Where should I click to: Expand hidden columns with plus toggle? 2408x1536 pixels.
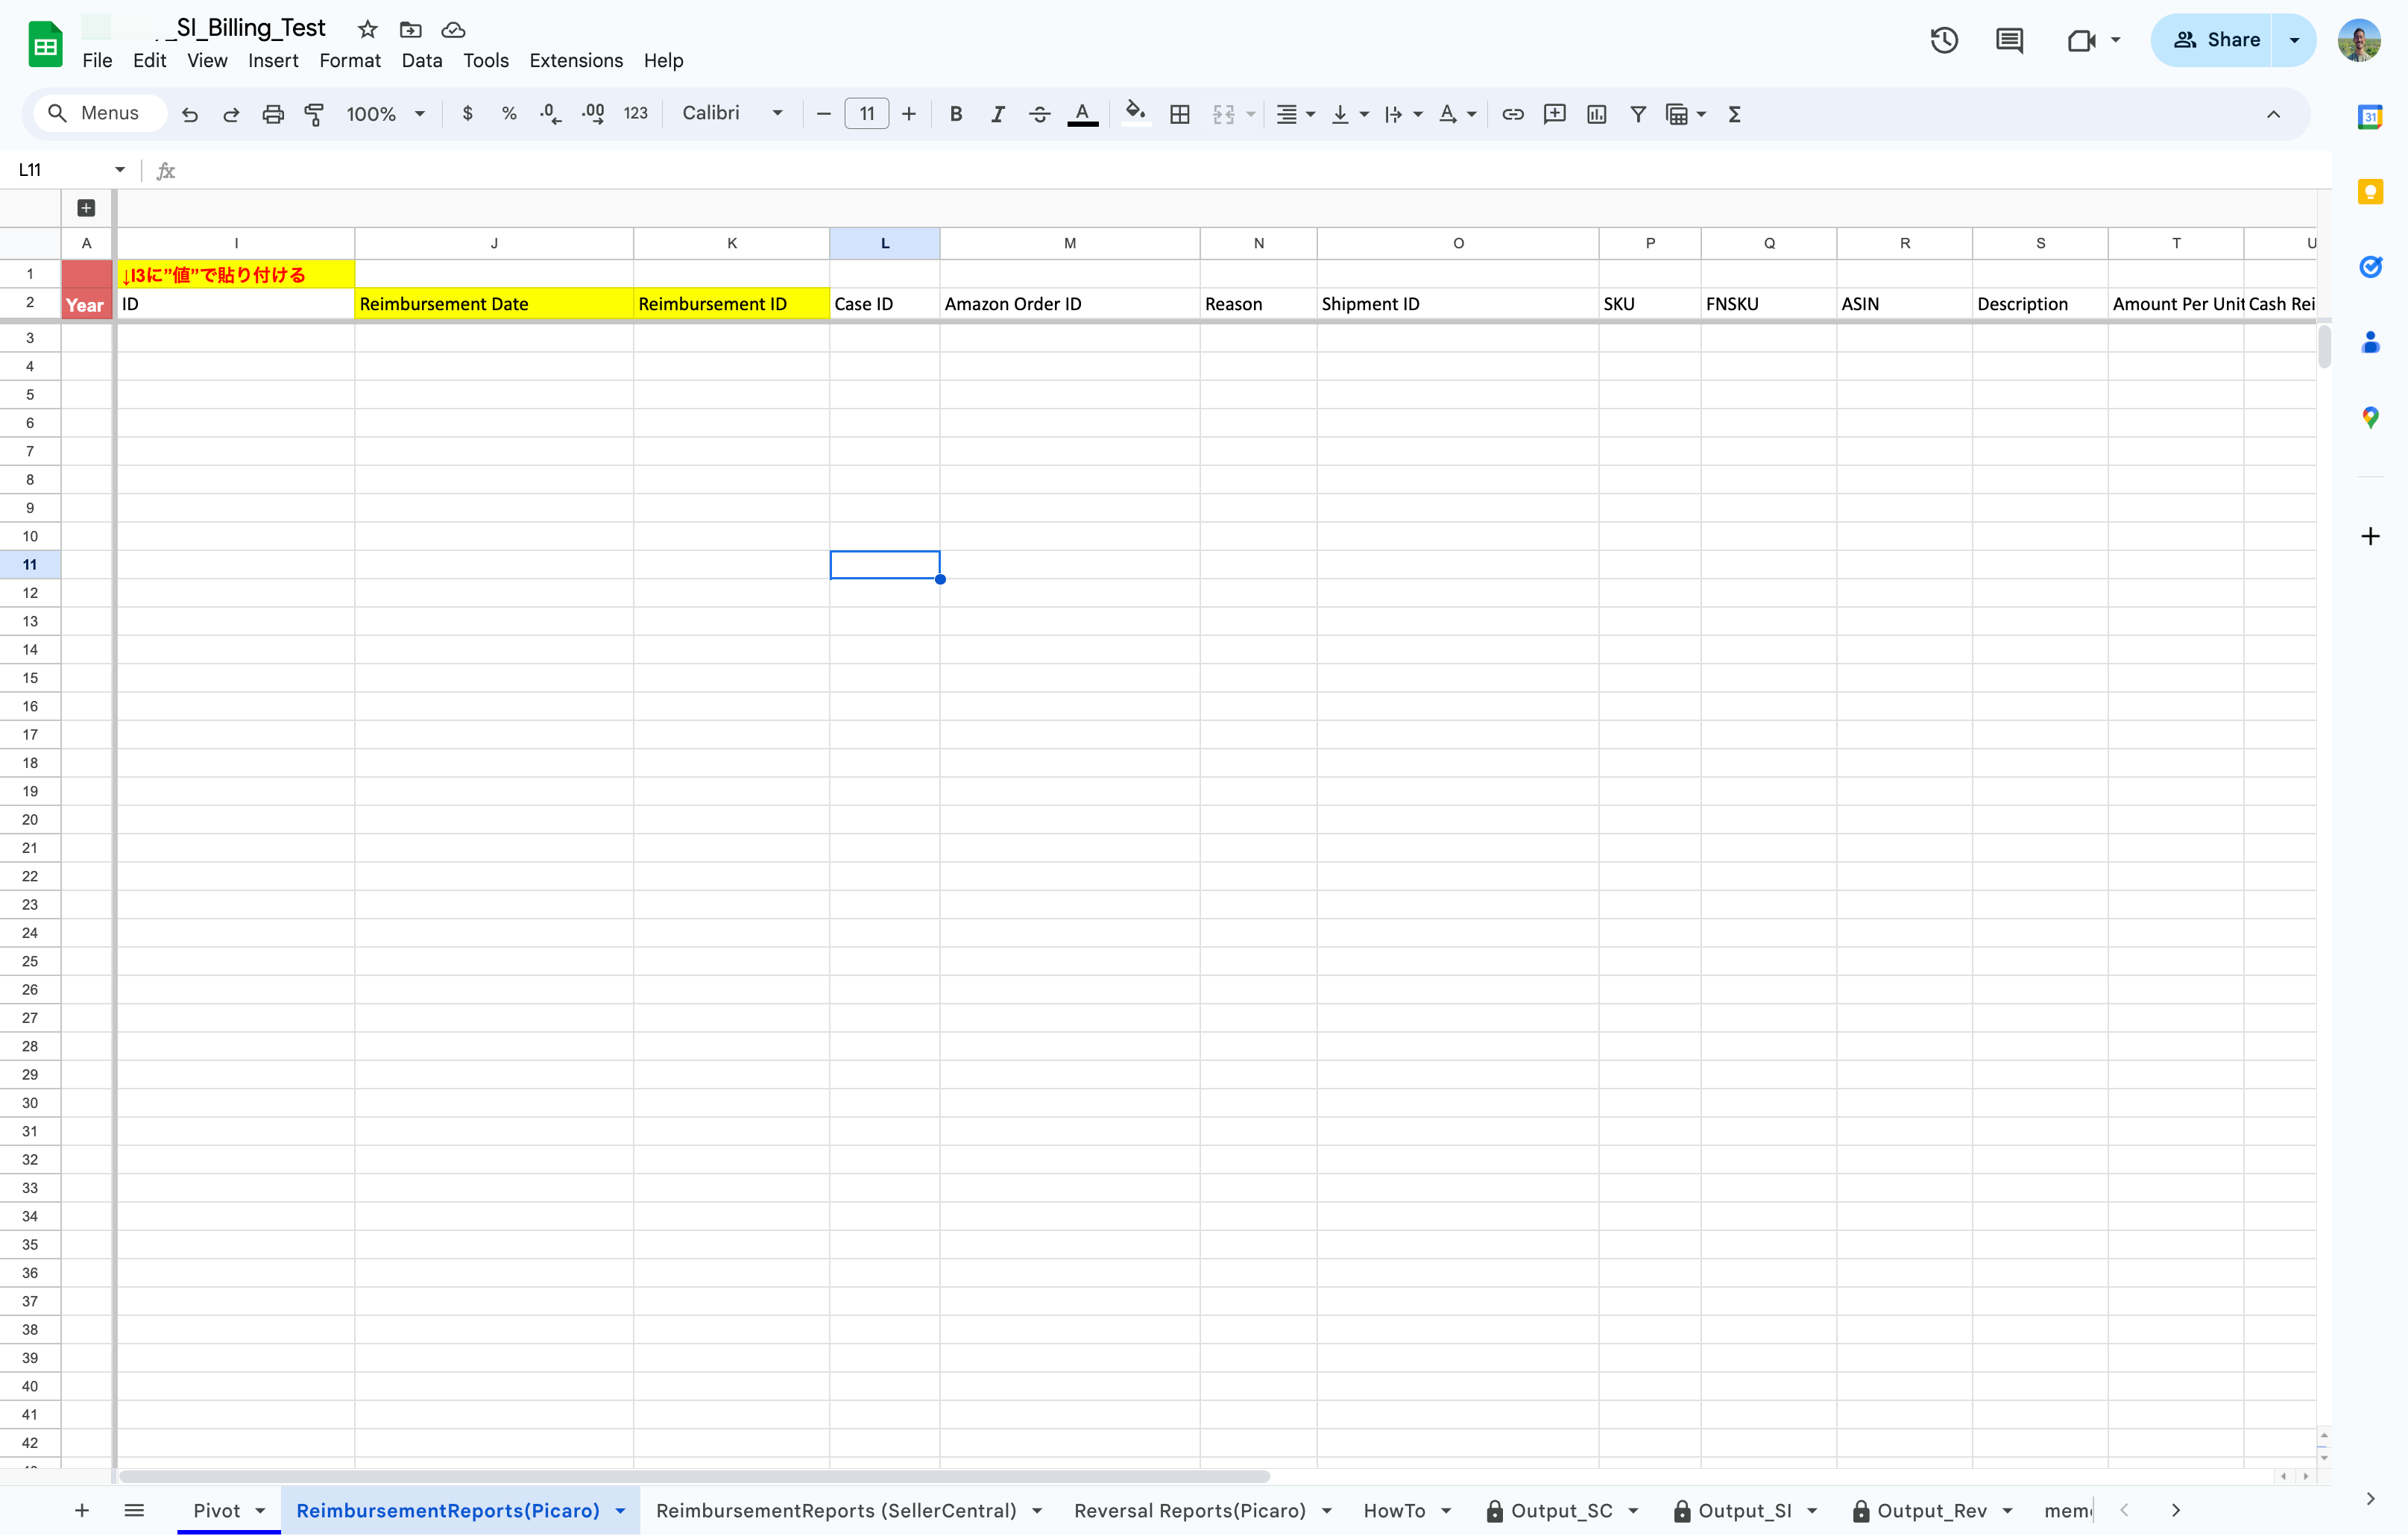[86, 208]
